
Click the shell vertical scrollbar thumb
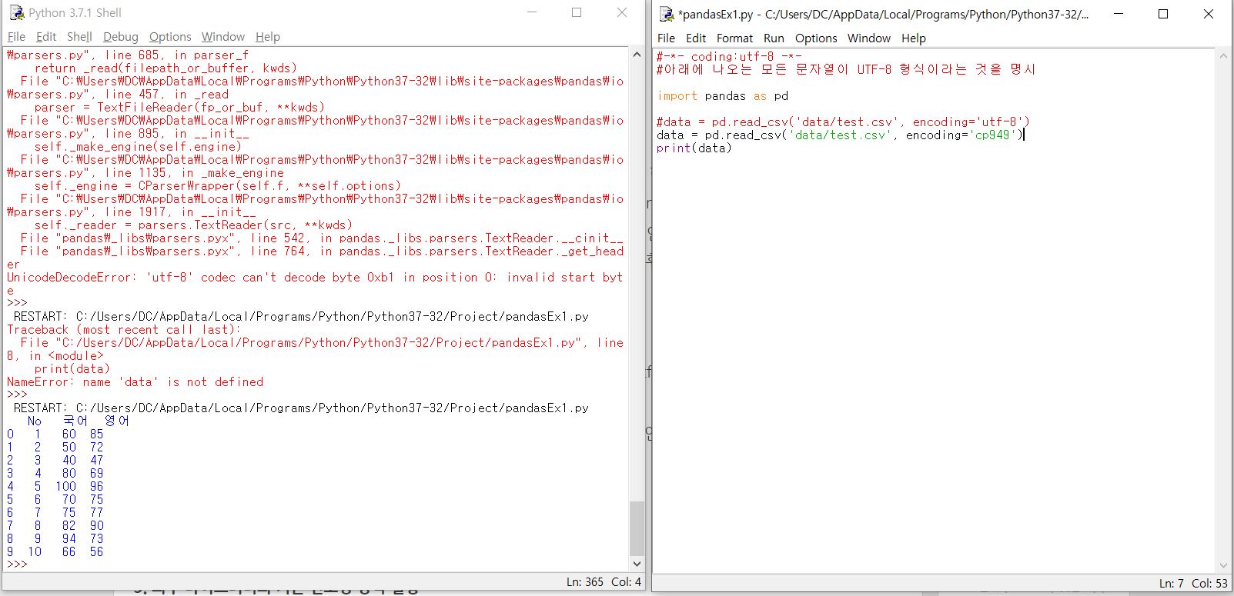tap(637, 528)
